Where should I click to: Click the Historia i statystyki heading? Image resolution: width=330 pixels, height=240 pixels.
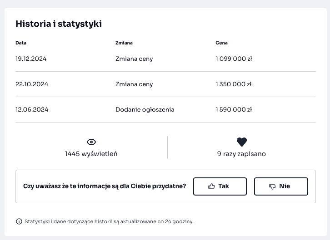tap(59, 24)
